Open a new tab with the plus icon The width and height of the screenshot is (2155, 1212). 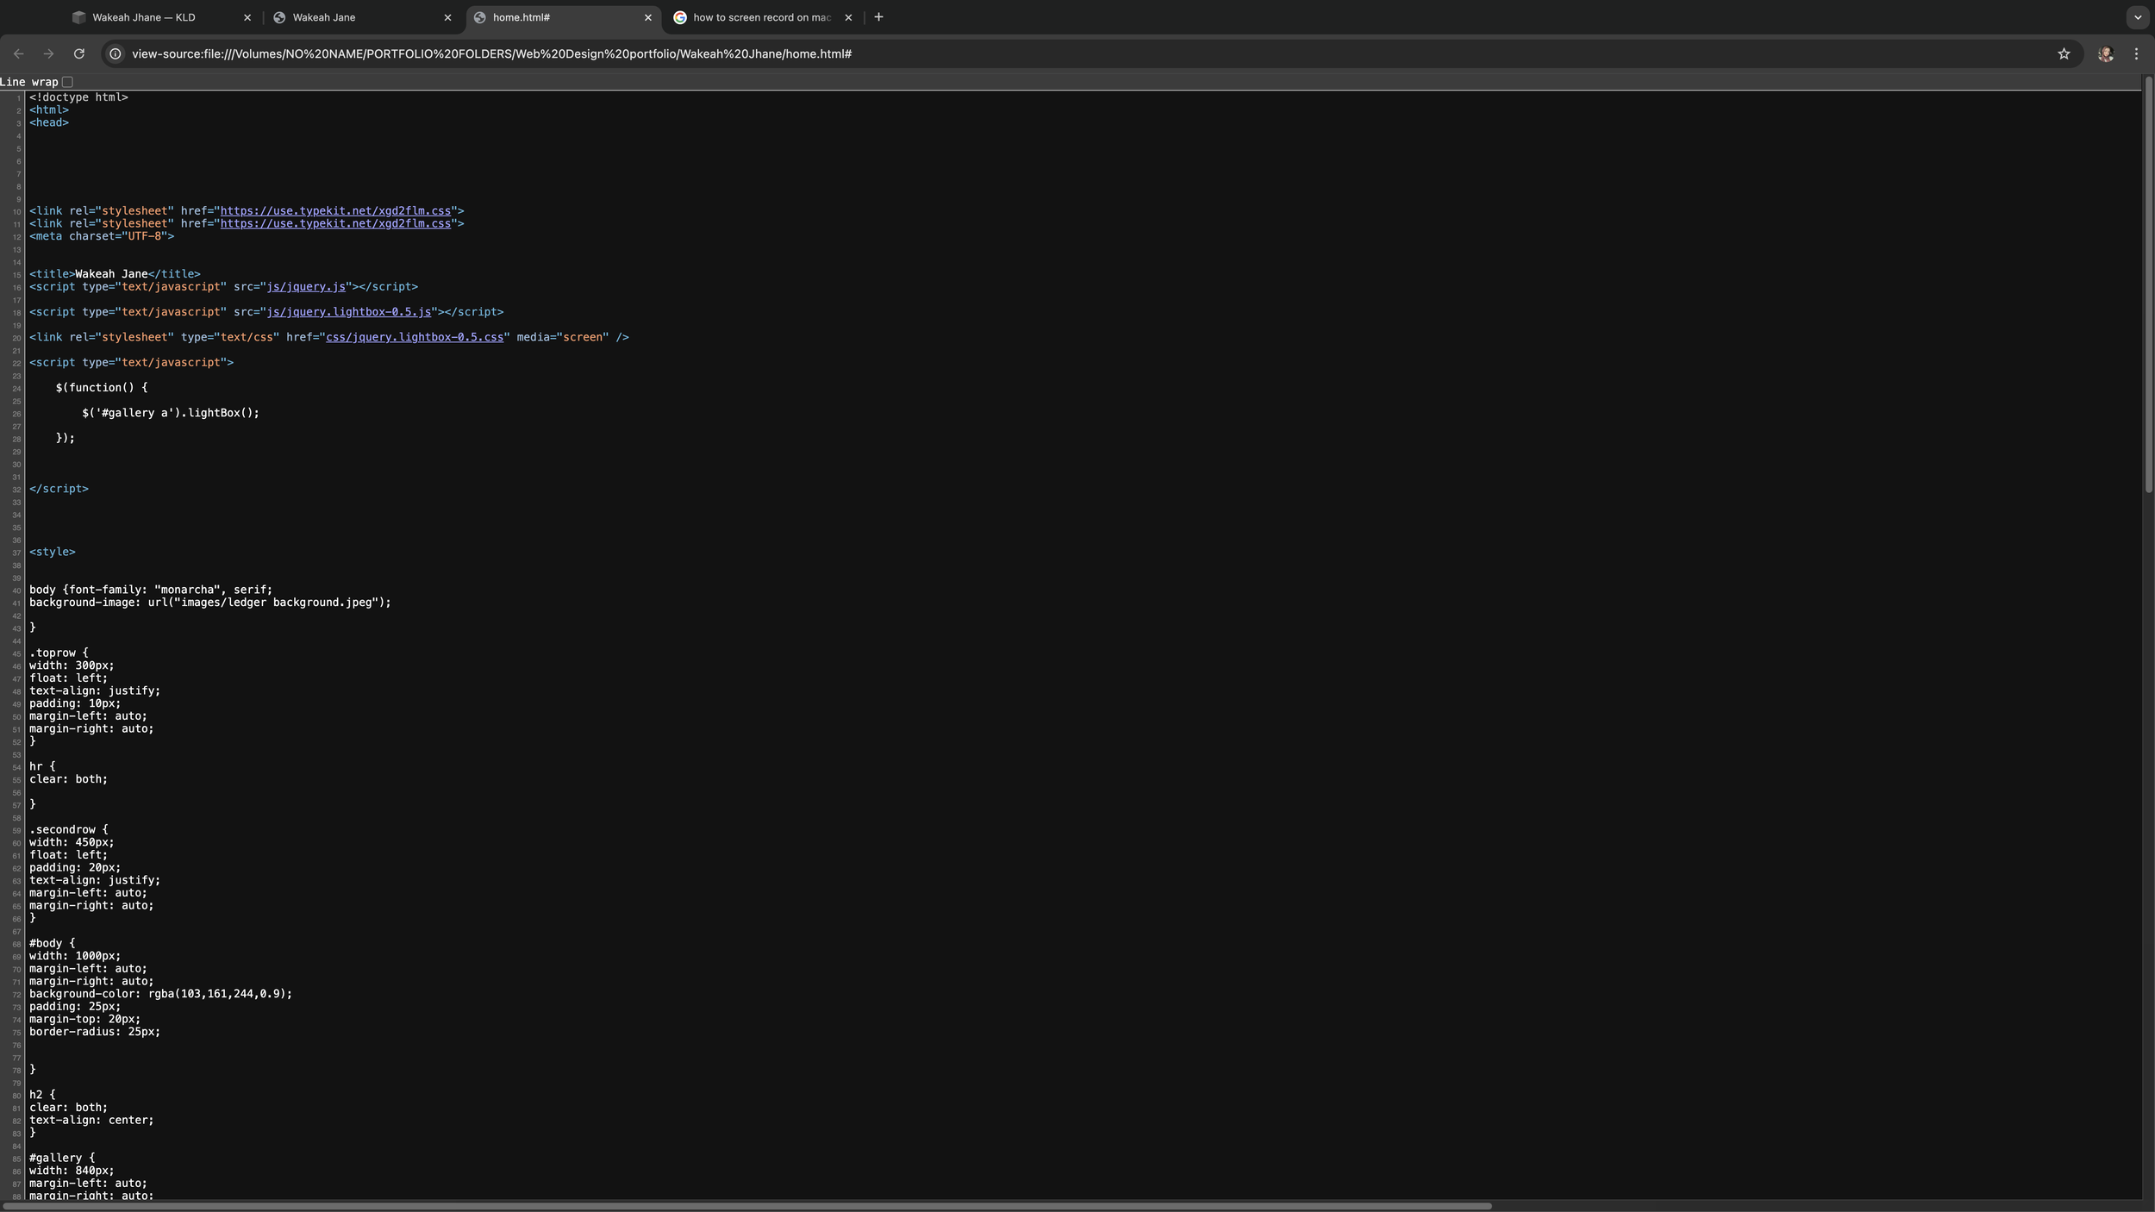[x=878, y=16]
